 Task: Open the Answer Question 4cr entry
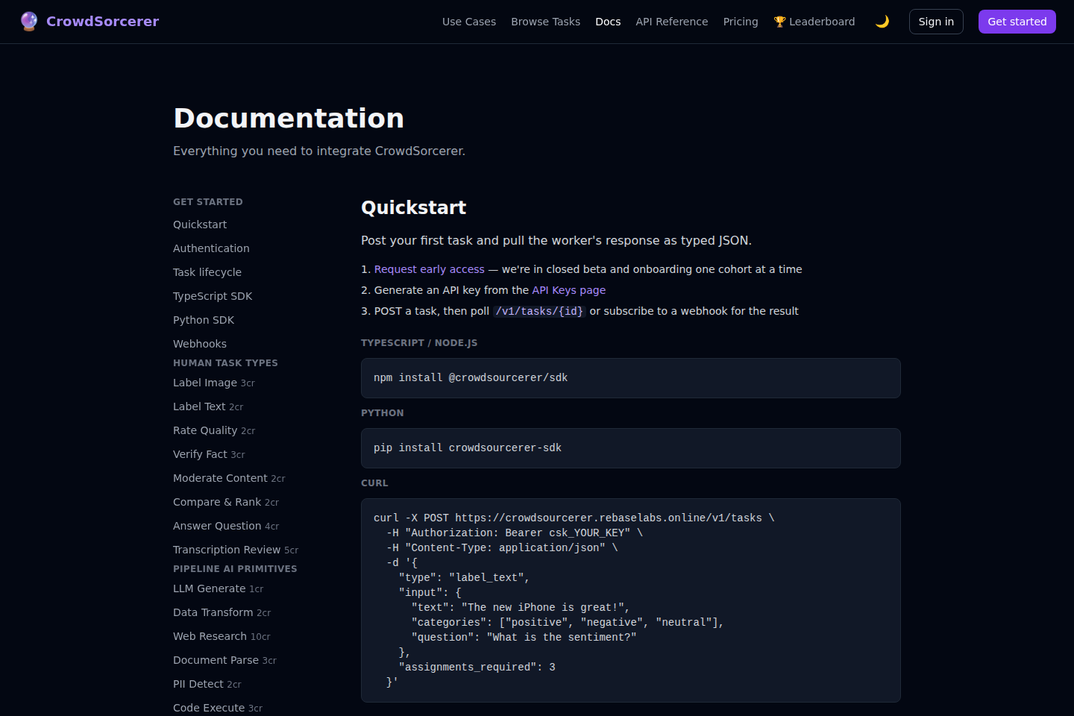[x=226, y=526]
